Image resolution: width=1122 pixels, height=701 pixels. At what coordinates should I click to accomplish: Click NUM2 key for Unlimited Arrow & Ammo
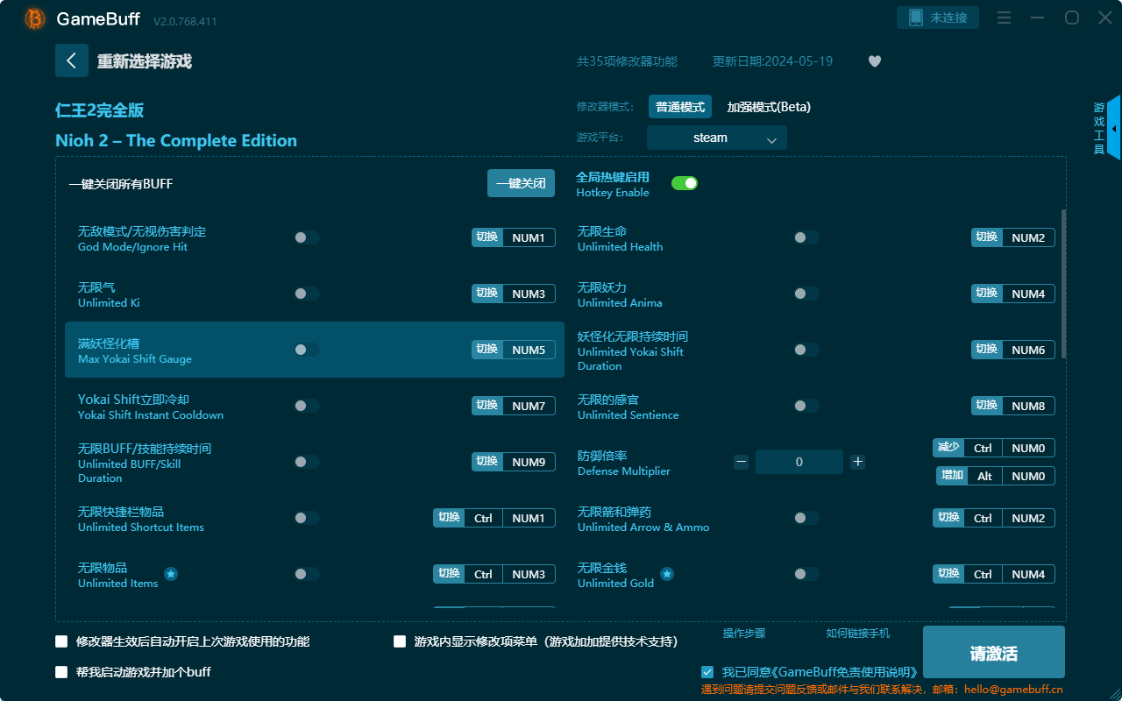[1028, 518]
